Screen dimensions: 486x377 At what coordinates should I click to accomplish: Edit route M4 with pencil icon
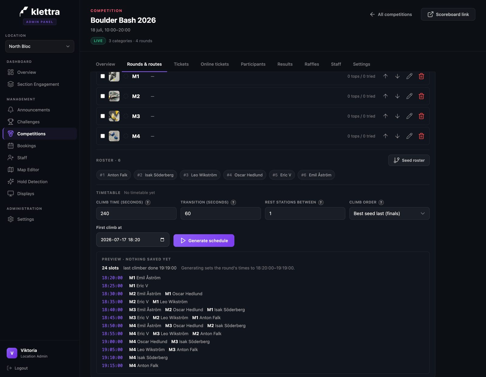[x=409, y=136]
